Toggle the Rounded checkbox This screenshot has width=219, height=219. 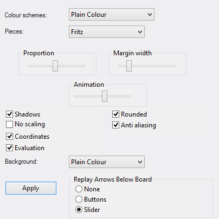[x=115, y=114]
